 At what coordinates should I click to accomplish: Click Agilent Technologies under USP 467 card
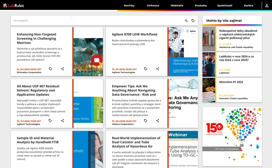coord(28,124)
